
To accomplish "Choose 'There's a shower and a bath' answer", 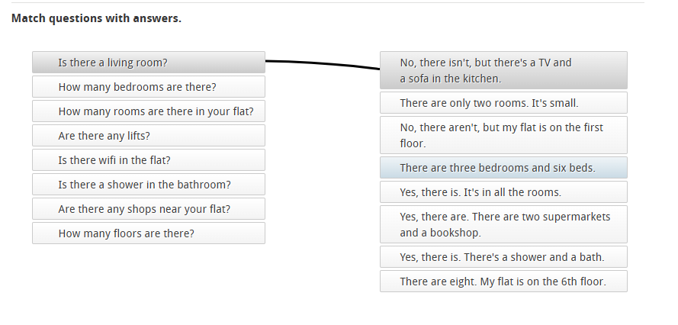I will click(503, 257).
